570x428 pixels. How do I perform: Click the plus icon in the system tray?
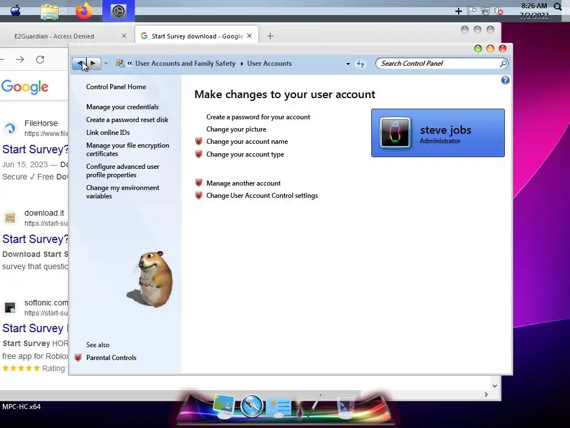tap(459, 11)
